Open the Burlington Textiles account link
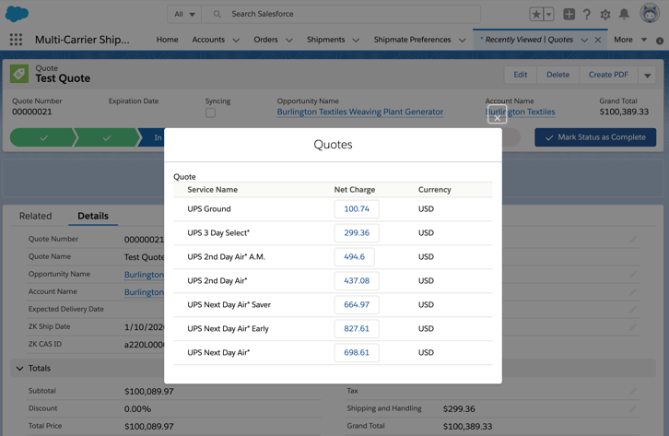This screenshot has height=436, width=669. point(520,112)
